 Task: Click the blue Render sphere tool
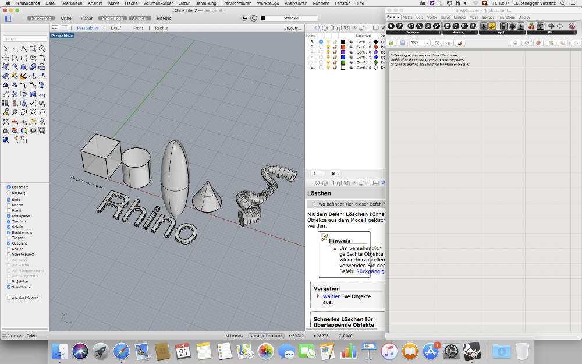click(x=6, y=140)
